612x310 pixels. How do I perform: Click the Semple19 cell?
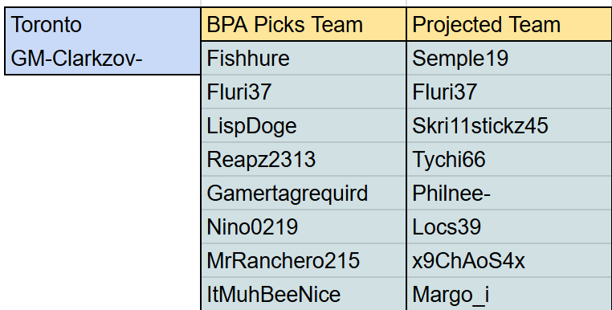509,58
